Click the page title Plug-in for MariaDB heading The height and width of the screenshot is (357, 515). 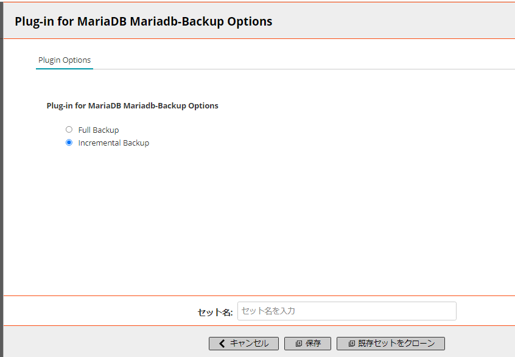click(144, 21)
